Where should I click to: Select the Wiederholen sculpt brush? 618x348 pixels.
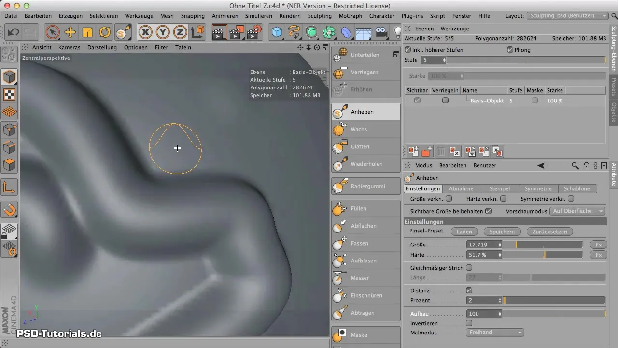[366, 164]
